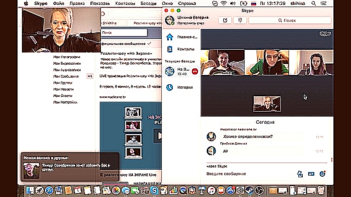The width and height of the screenshot is (351, 197).
Task: Click Мои Сообщения link in sidebar
Action: pyautogui.click(x=66, y=77)
